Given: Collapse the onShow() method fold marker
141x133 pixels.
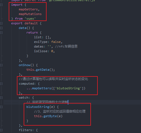Looking at the screenshot, I should coord(1,65).
